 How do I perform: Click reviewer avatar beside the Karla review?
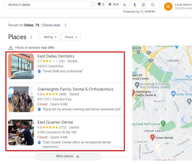click(39, 109)
